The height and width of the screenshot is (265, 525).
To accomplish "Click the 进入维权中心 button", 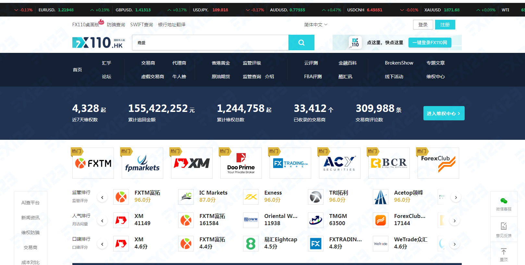I will pyautogui.click(x=444, y=113).
